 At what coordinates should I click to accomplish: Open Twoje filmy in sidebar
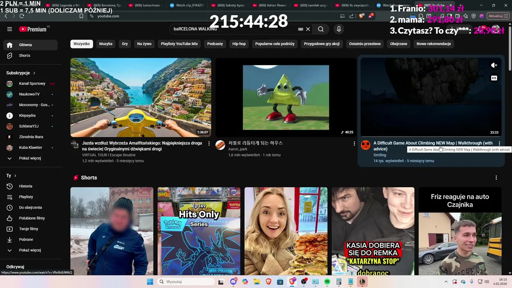pos(30,229)
